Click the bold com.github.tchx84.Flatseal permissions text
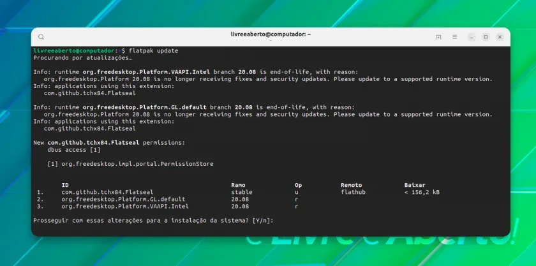Screen dimensions: 536x266 click(93, 143)
